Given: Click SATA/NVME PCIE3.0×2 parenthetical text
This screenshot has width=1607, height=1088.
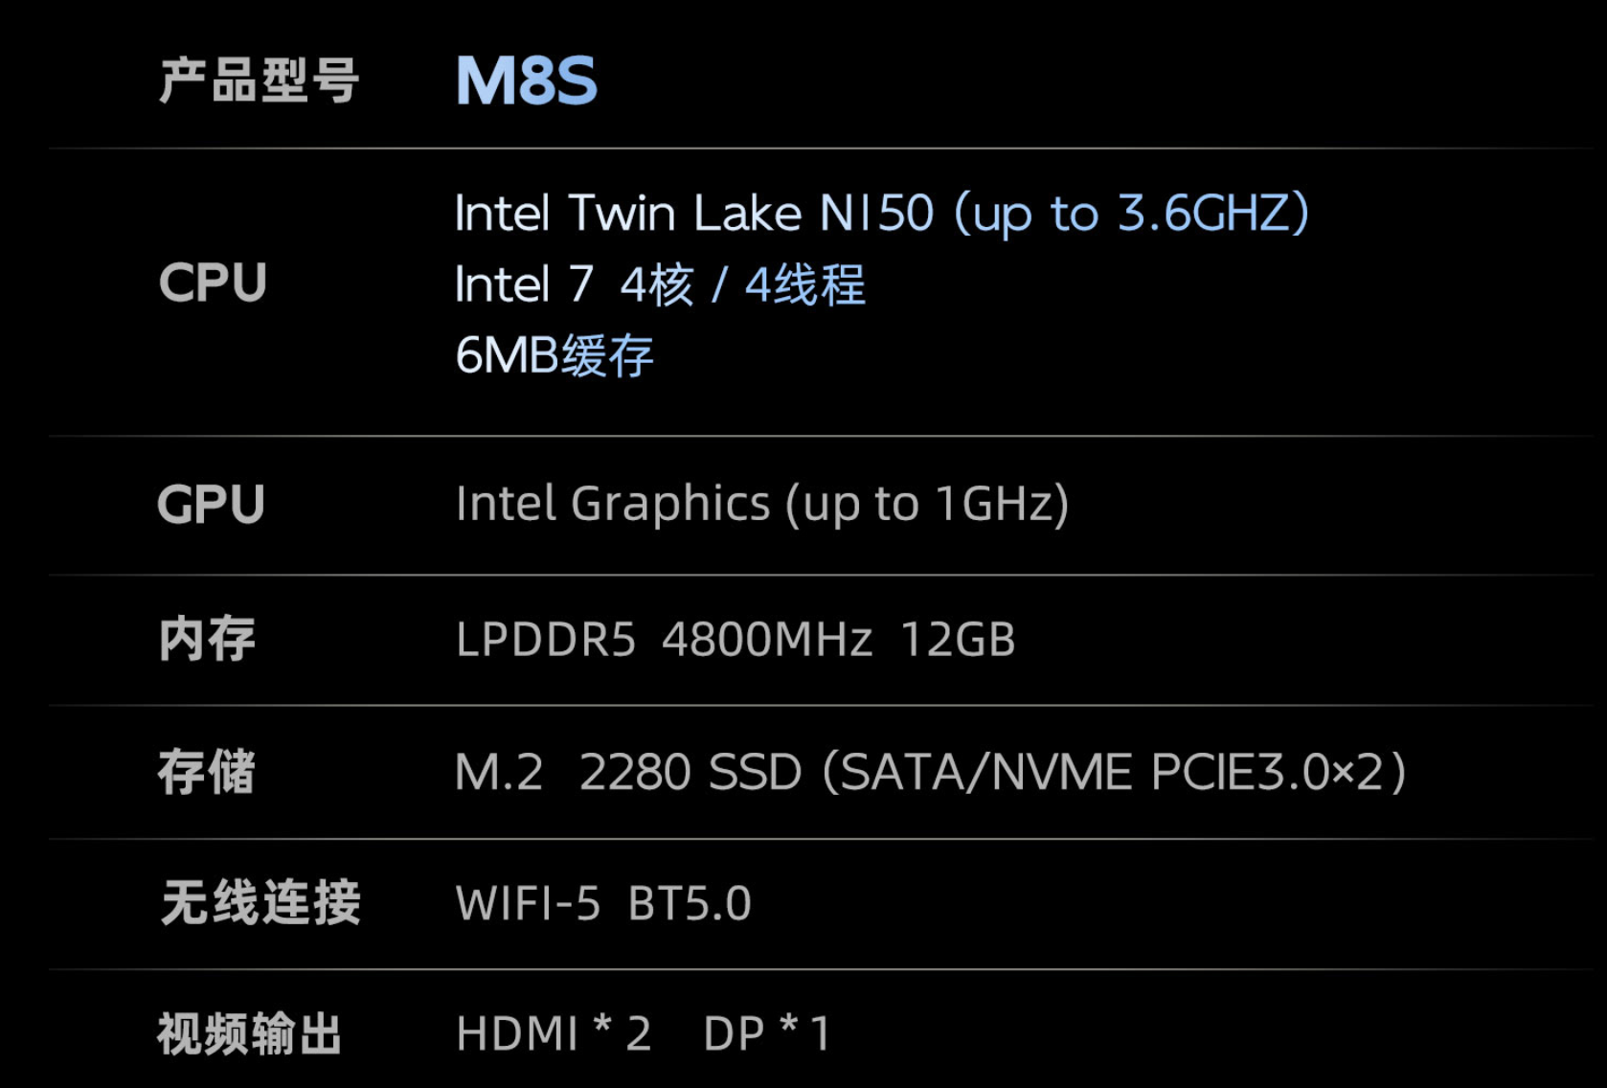Looking at the screenshot, I should (1115, 772).
